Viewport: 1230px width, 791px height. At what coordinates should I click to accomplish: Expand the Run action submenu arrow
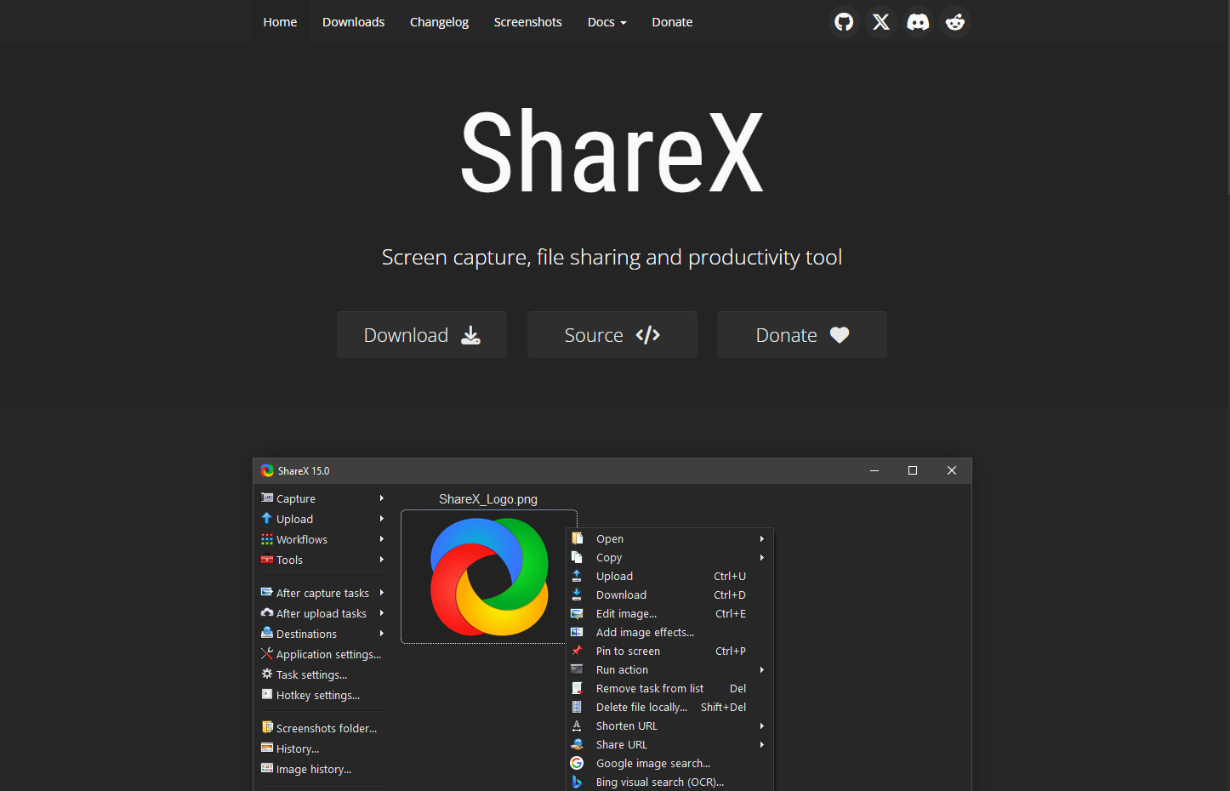click(762, 670)
